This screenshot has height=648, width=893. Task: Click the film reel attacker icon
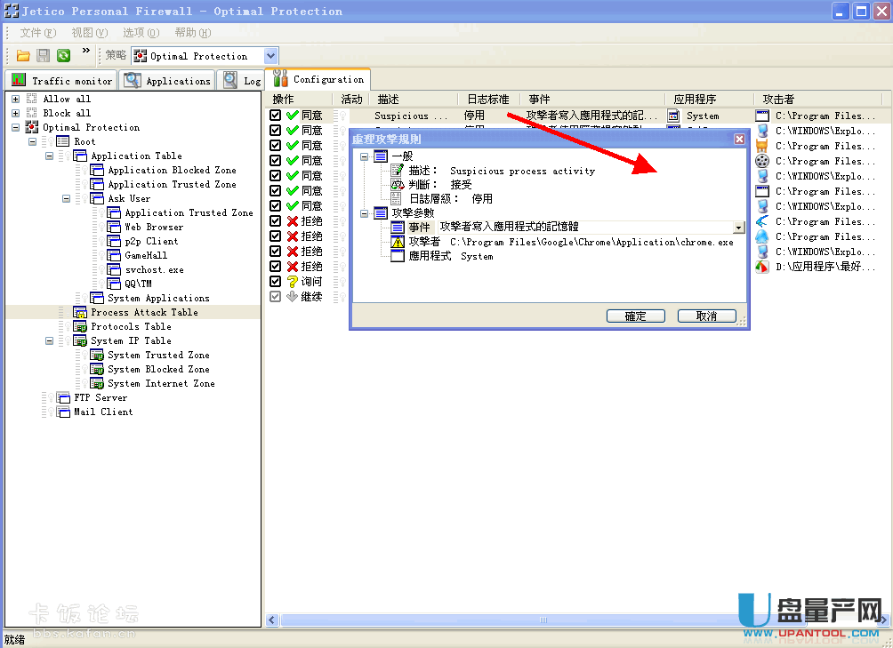tap(762, 161)
